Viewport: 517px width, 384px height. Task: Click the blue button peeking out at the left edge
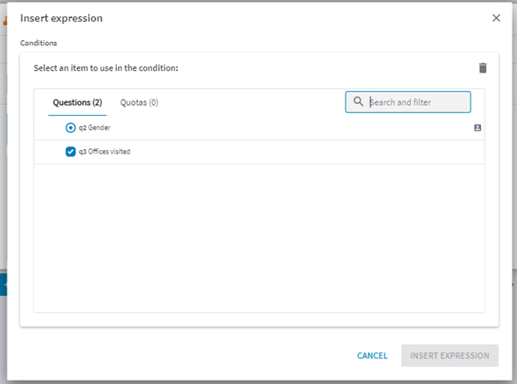click(x=3, y=284)
